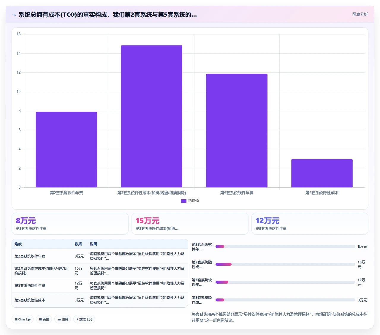Image resolution: width=380 pixels, height=335 pixels.
Task: Click the 8万元 value in the table
Action: pos(79,256)
